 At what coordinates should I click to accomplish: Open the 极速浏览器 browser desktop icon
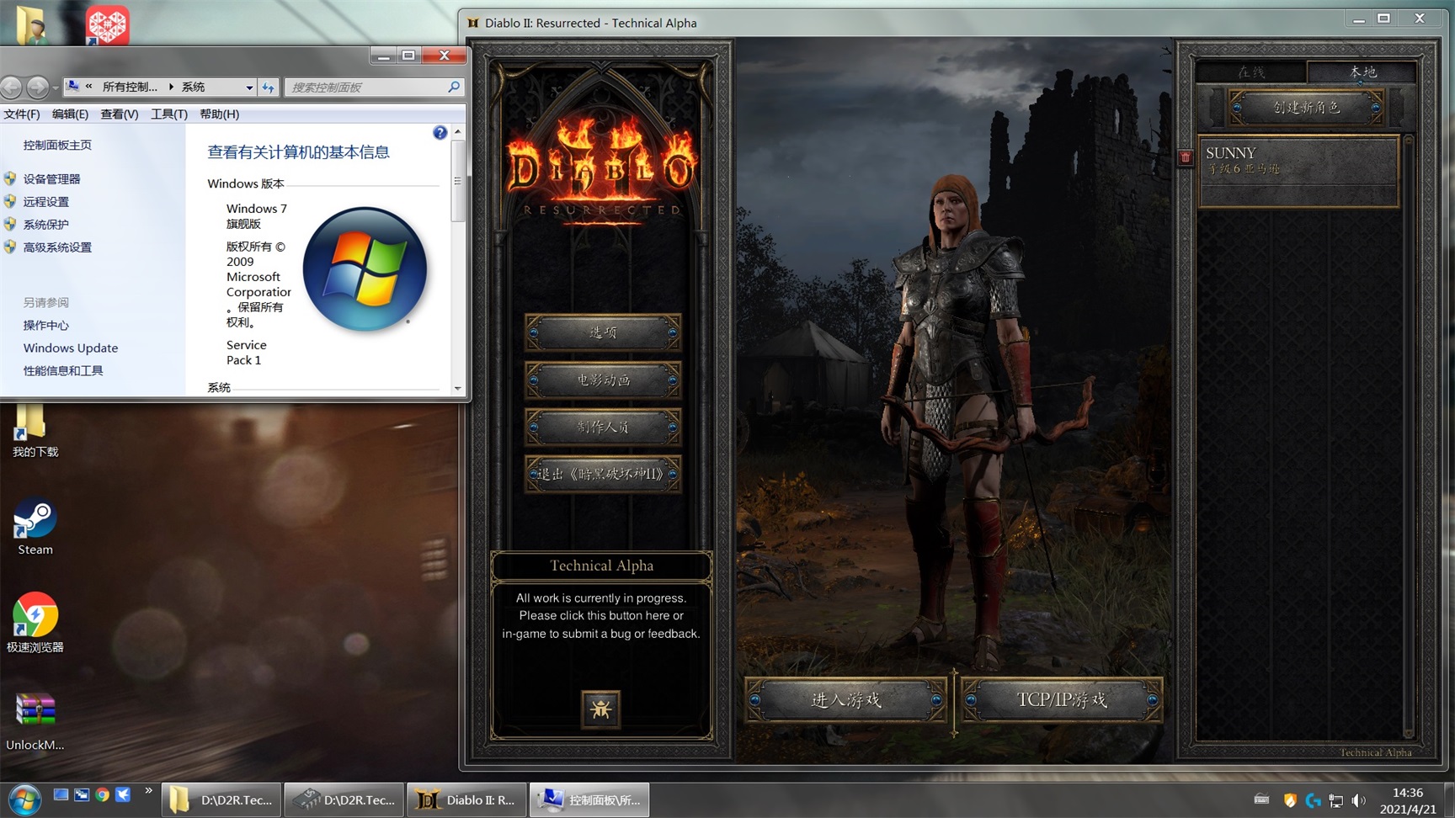click(35, 624)
